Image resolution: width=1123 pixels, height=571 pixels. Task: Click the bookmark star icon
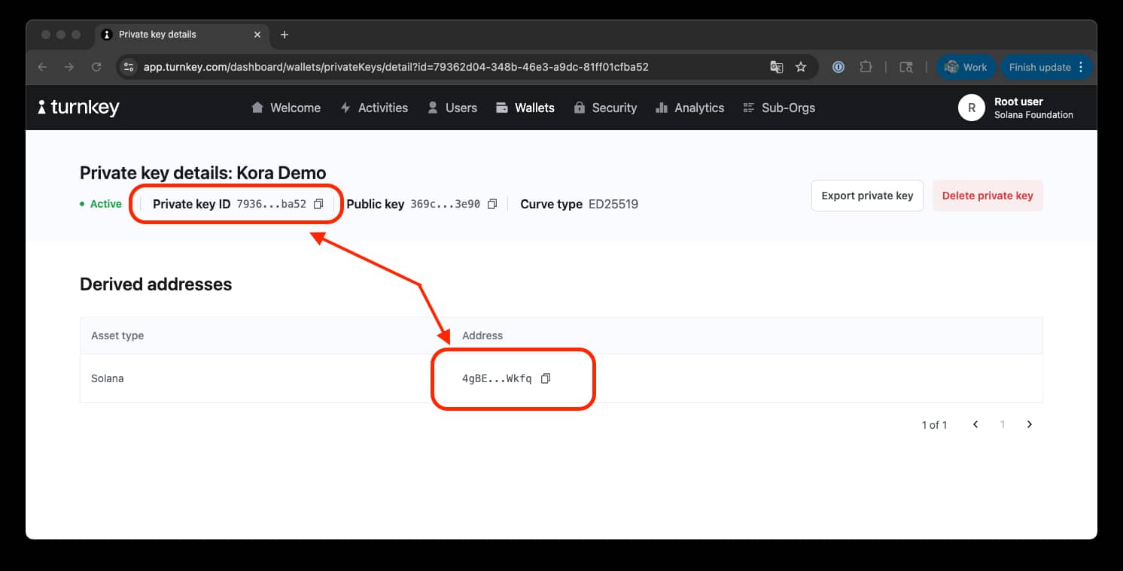801,67
